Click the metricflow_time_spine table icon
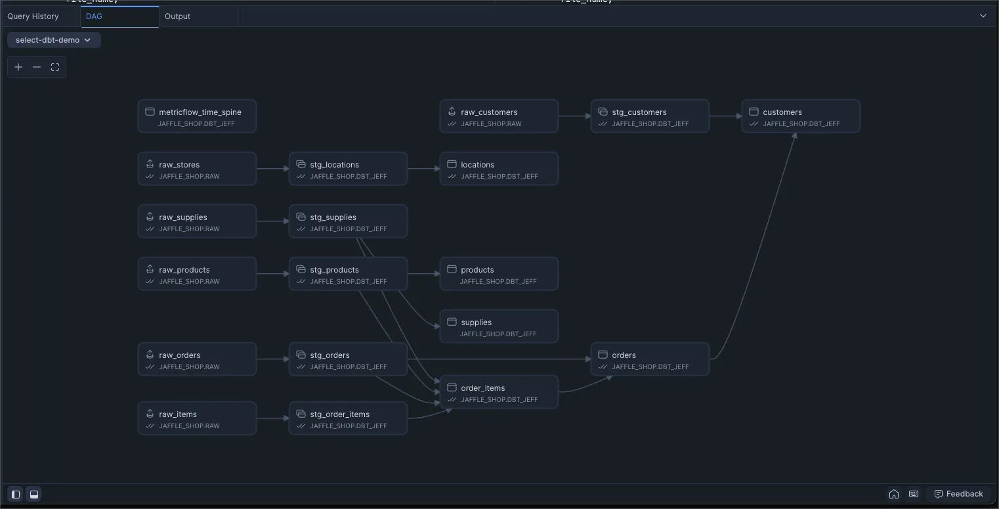Screen dimensions: 999x509 pos(150,112)
